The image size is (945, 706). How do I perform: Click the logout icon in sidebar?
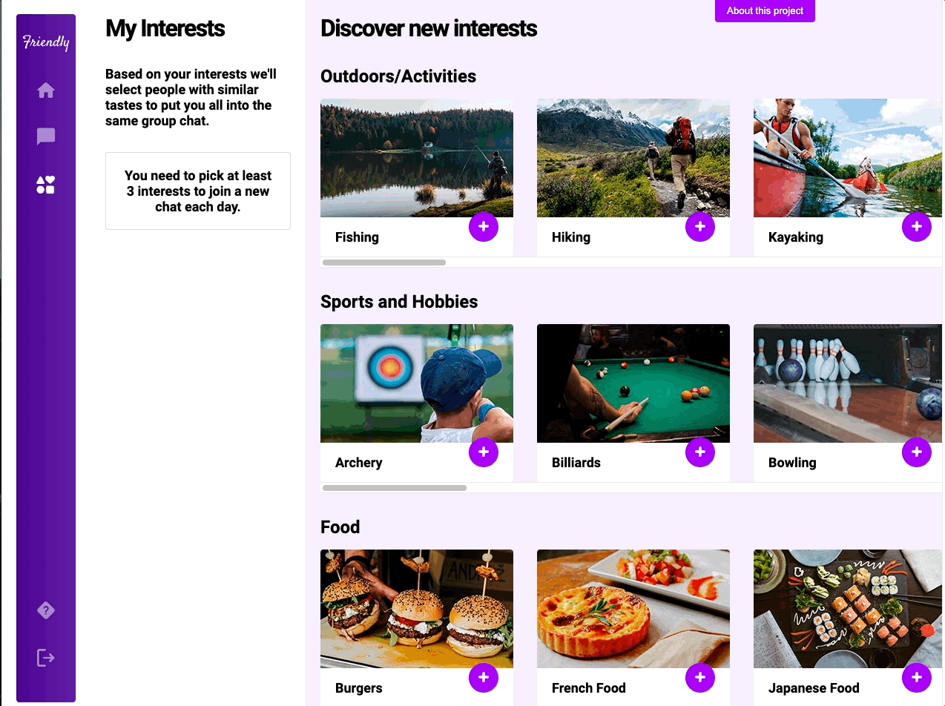click(x=46, y=658)
